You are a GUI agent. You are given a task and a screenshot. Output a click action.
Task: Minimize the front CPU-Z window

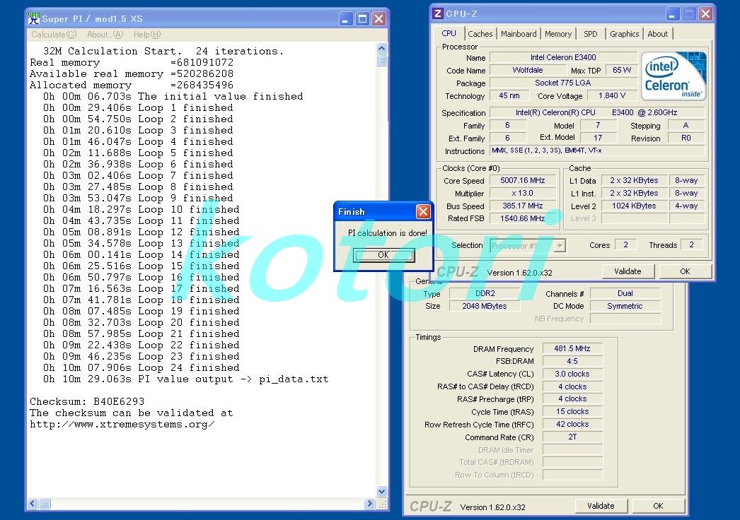(673, 13)
